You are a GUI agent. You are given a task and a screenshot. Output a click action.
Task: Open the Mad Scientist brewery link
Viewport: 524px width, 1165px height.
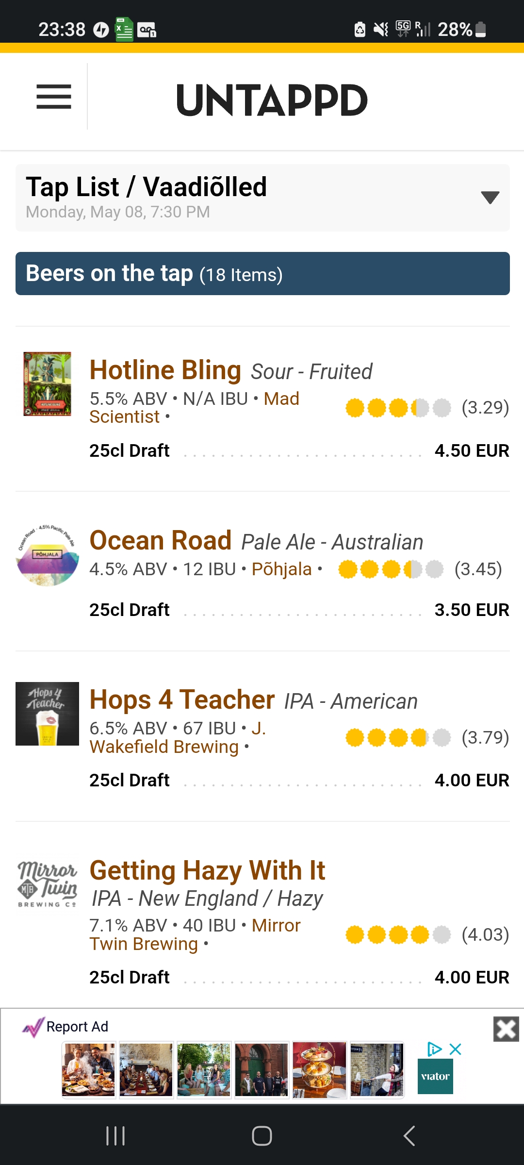coord(194,408)
